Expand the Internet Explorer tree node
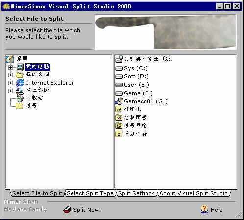Screen dimensions: 244x220 (x=10, y=83)
